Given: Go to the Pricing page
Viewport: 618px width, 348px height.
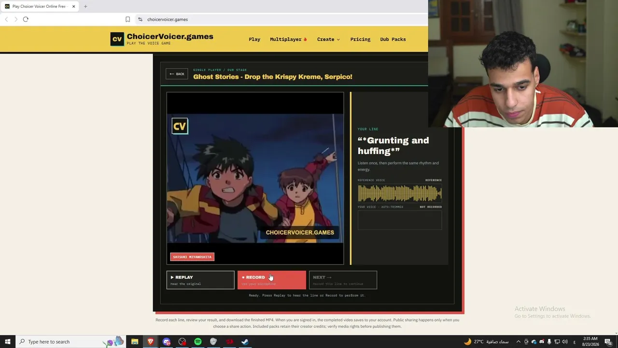Looking at the screenshot, I should tap(360, 39).
